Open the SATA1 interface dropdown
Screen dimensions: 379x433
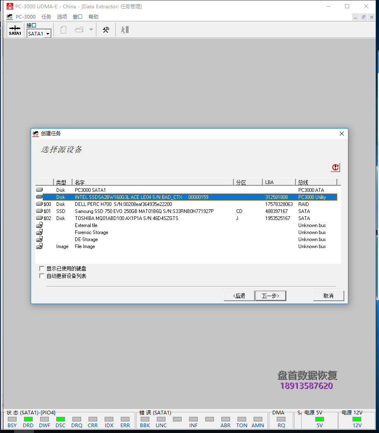click(48, 33)
